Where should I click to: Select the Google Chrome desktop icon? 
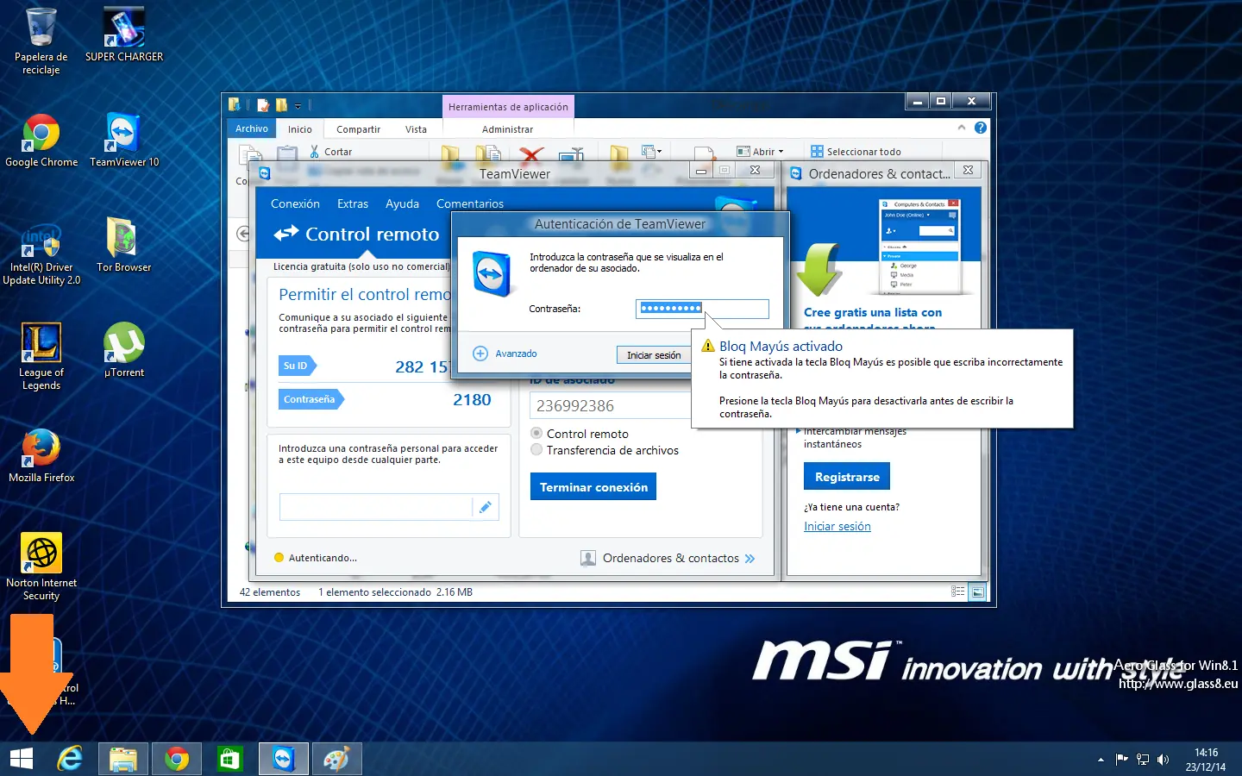[x=41, y=140]
